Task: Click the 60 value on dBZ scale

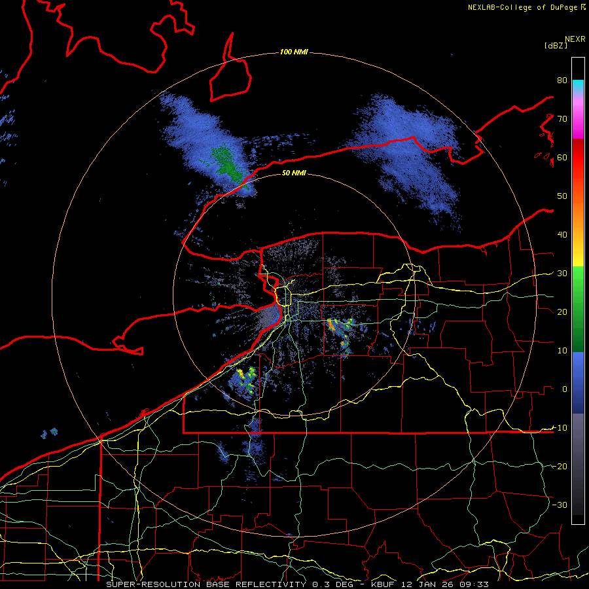Action: [x=562, y=158]
